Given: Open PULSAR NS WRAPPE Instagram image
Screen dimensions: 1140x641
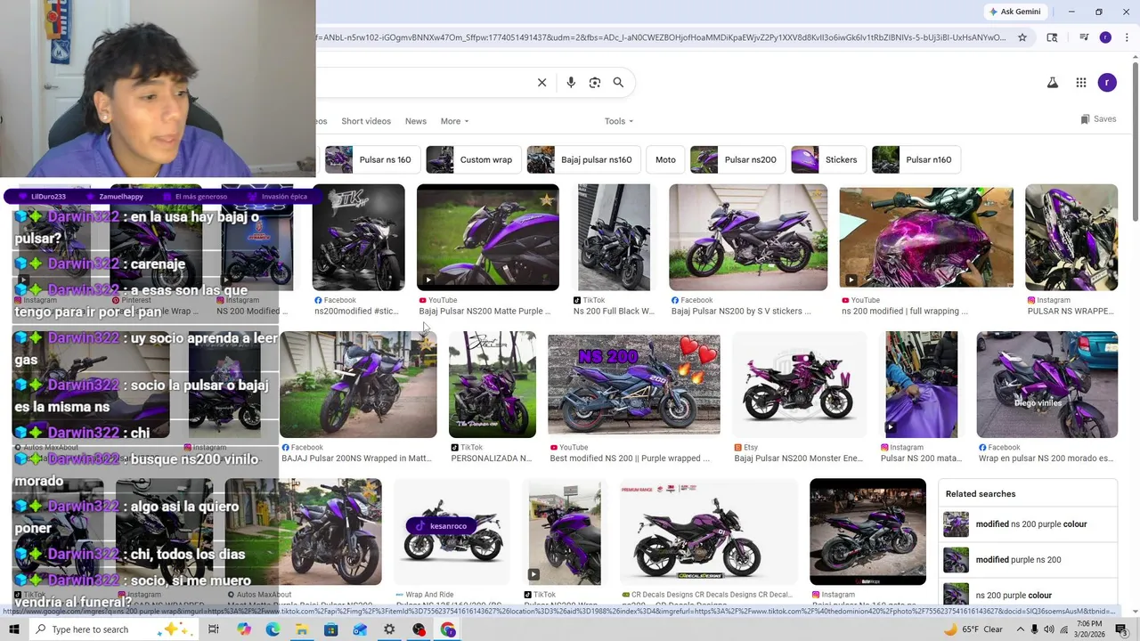Looking at the screenshot, I should [x=1071, y=238].
